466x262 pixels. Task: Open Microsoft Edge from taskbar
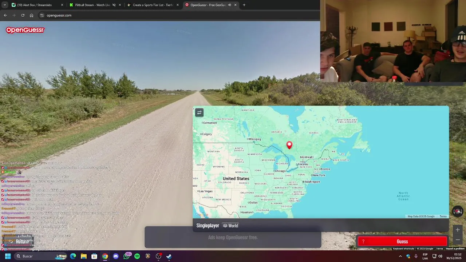pyautogui.click(x=73, y=256)
